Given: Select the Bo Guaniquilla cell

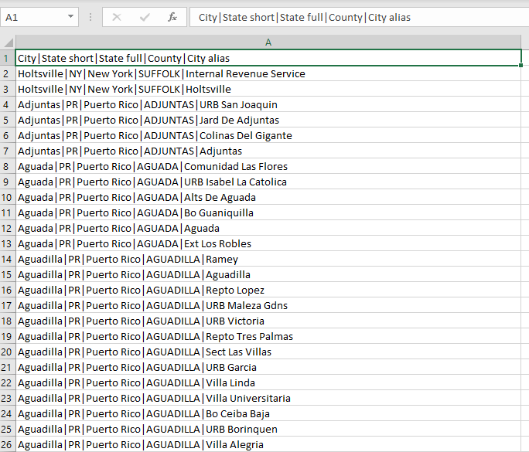Looking at the screenshot, I should pos(268,213).
